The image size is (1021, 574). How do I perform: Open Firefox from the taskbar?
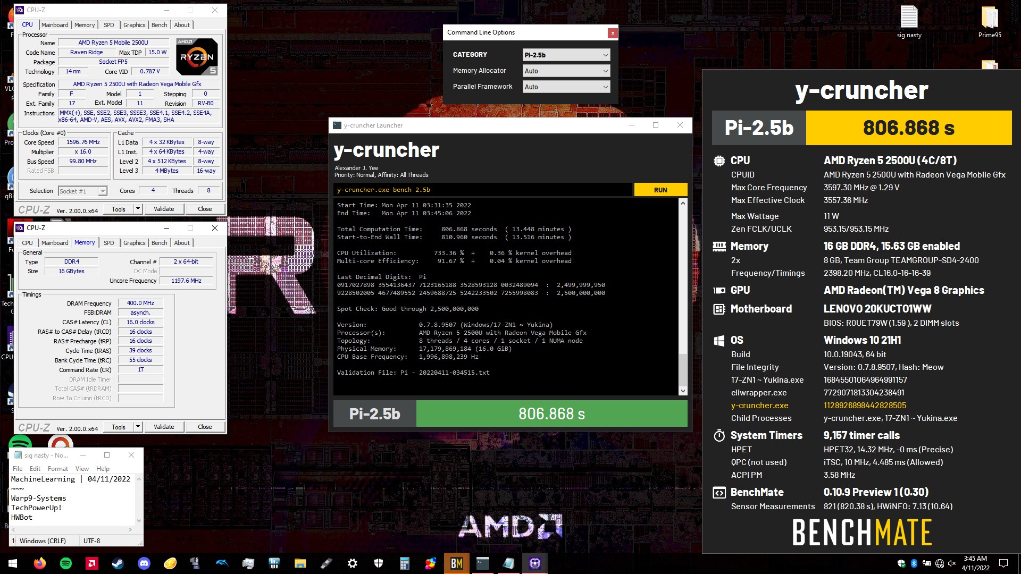coord(40,563)
